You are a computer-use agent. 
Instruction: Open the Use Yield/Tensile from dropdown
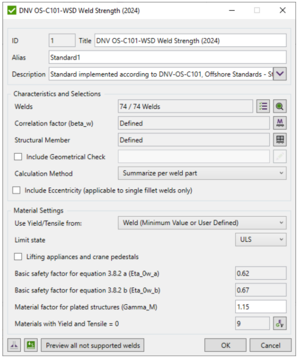(x=202, y=223)
